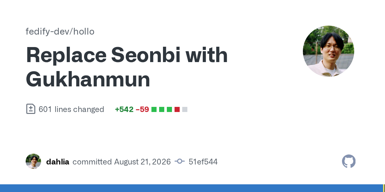Click the dahlia username
Viewport: 385px width, 192px height.
click(58, 162)
